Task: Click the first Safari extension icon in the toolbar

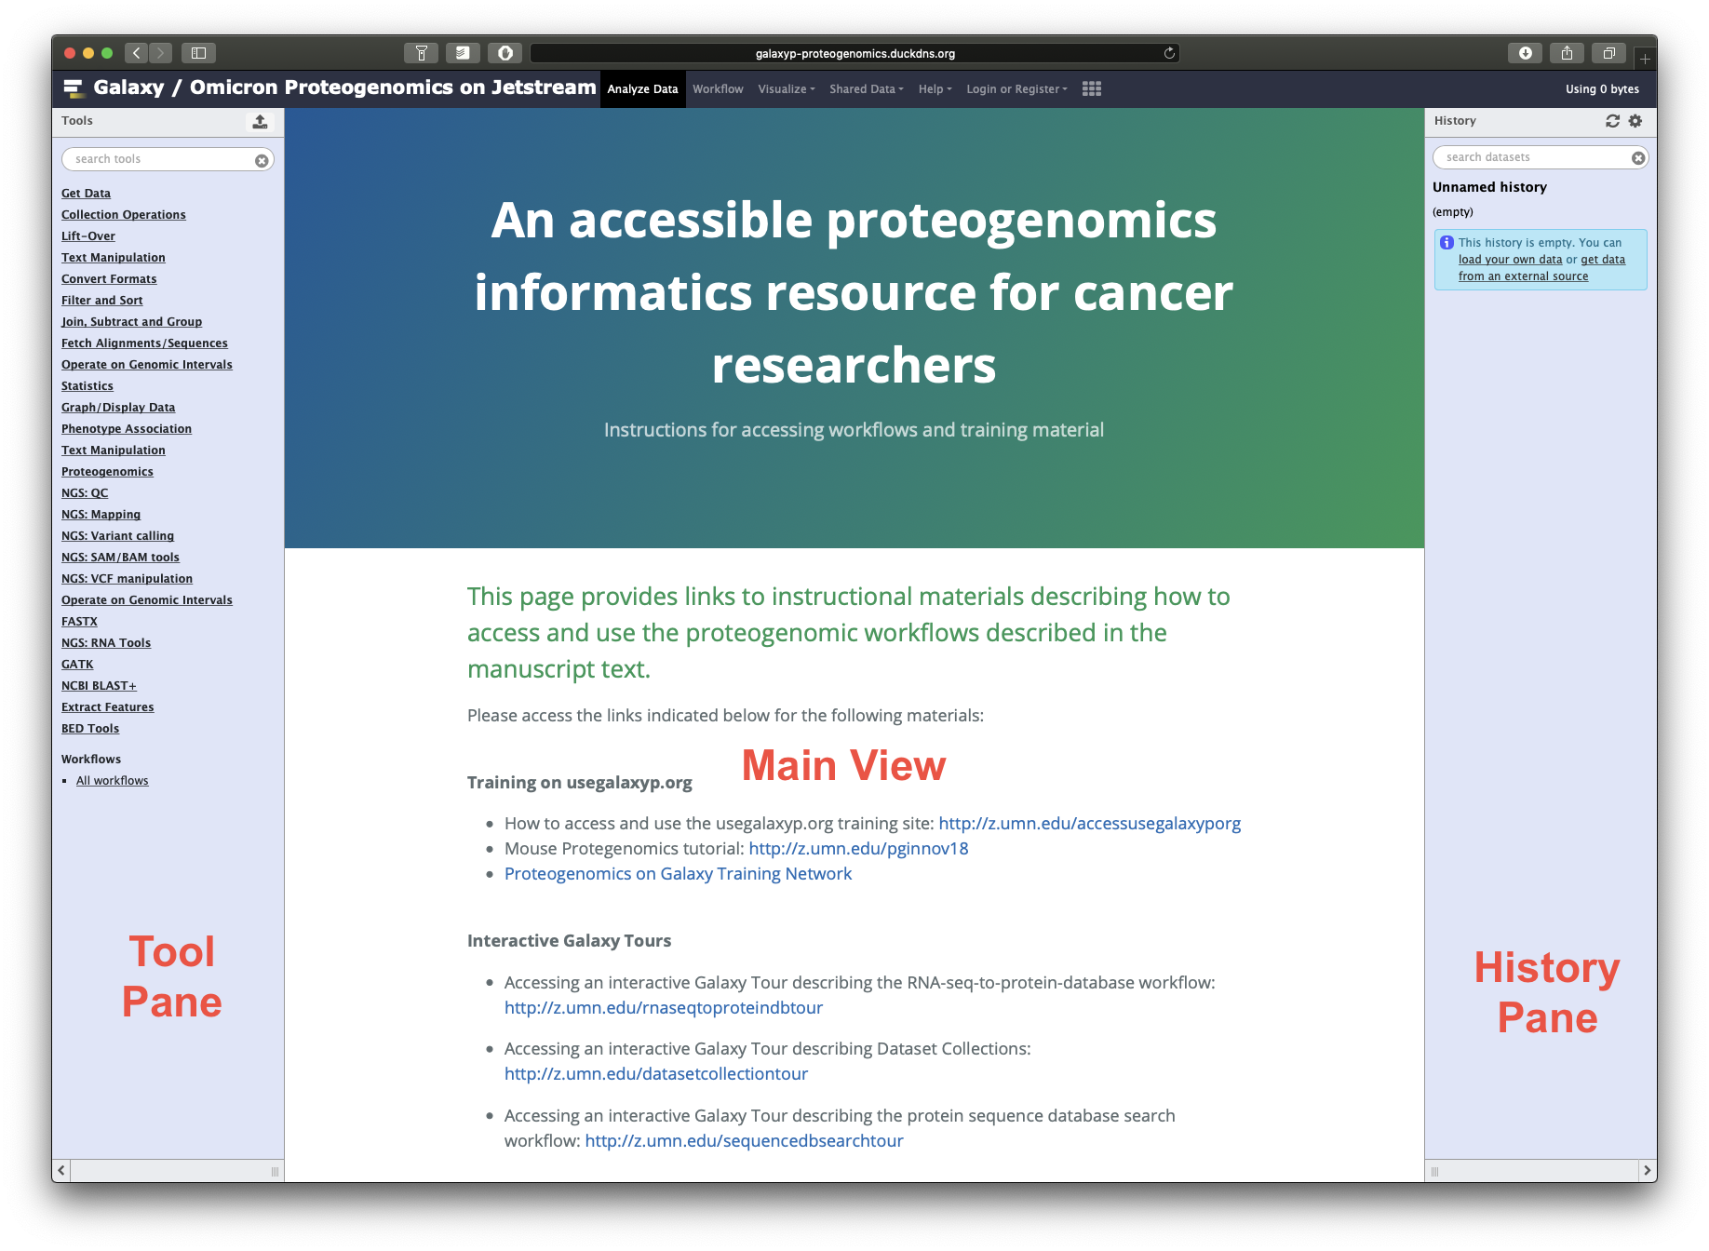Action: pos(421,53)
